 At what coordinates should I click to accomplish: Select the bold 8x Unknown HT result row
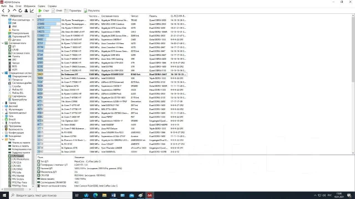112,74
